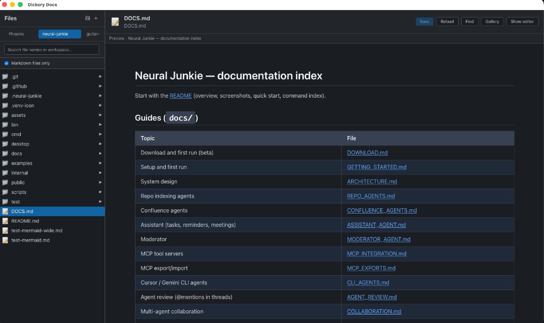
Task: Expand the scripts folder arrow
Action: pos(100,192)
